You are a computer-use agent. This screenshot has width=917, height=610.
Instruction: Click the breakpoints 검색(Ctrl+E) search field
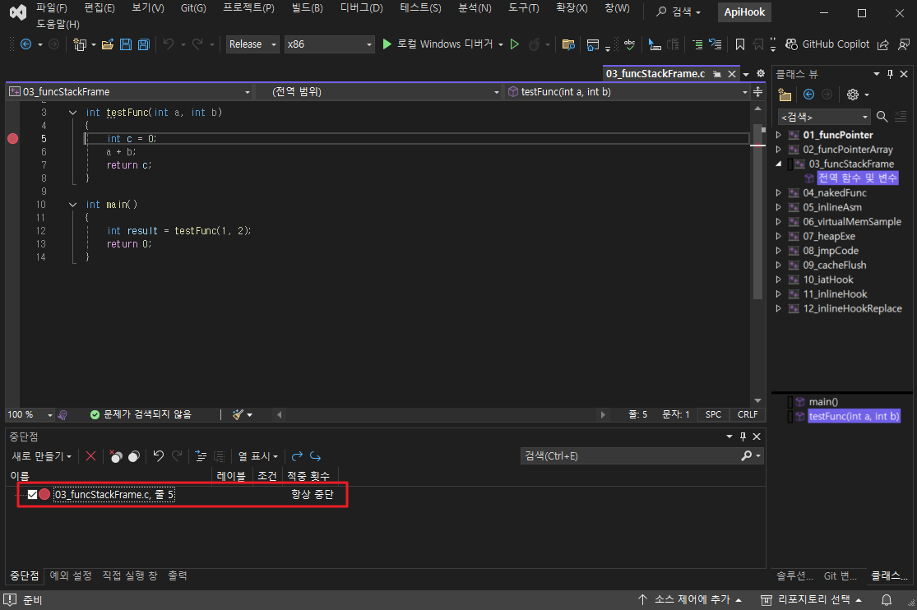642,456
